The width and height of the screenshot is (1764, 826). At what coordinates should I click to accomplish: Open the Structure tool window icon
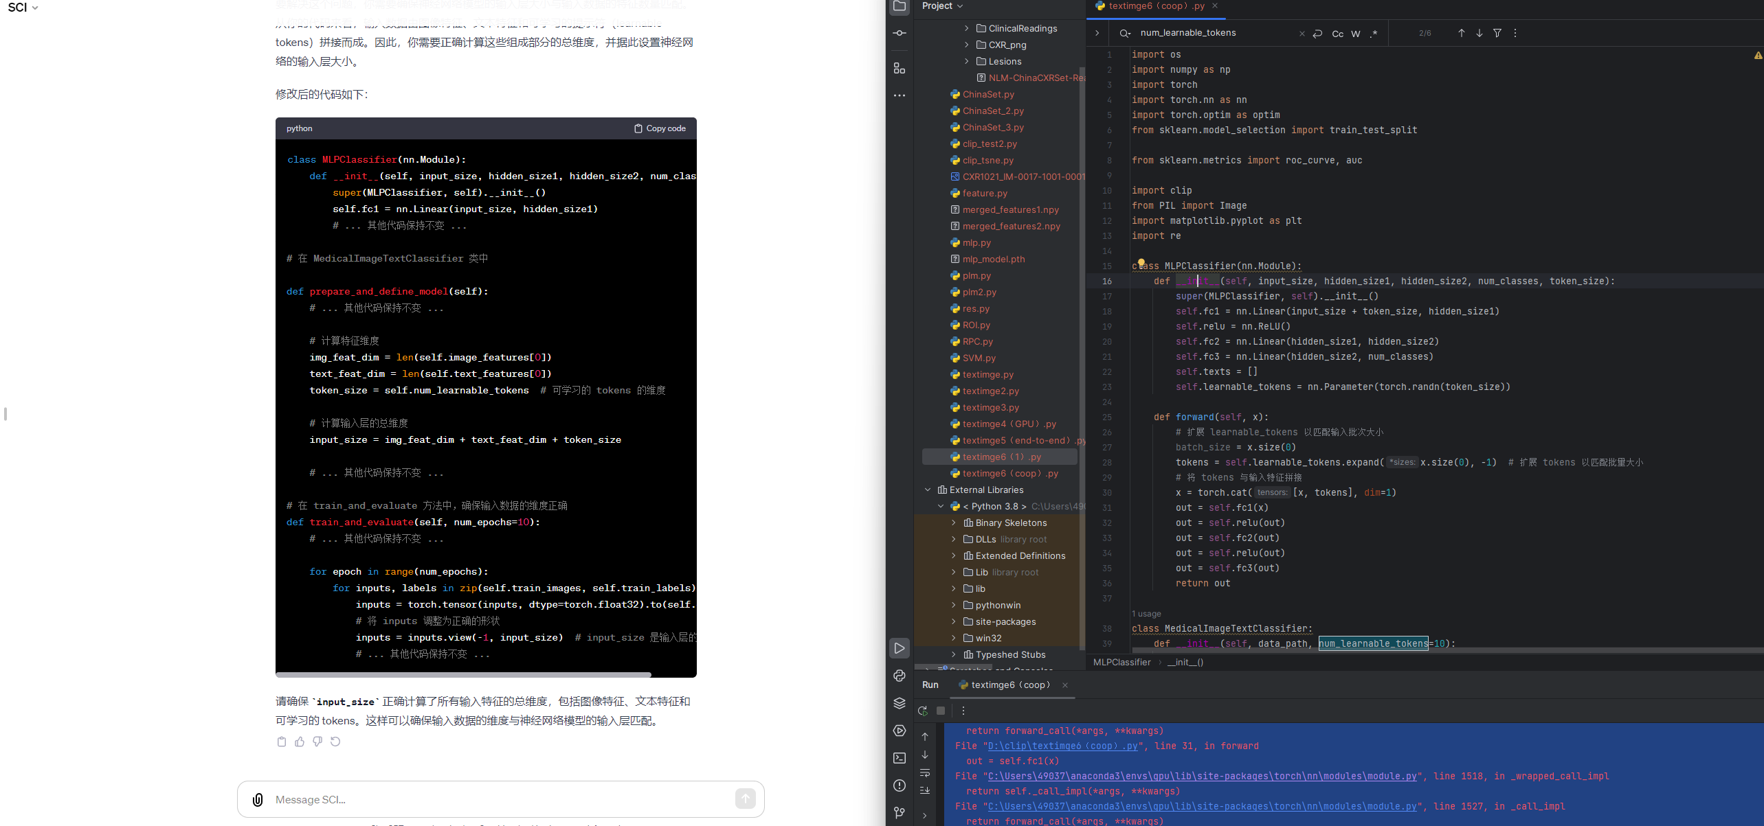[899, 68]
